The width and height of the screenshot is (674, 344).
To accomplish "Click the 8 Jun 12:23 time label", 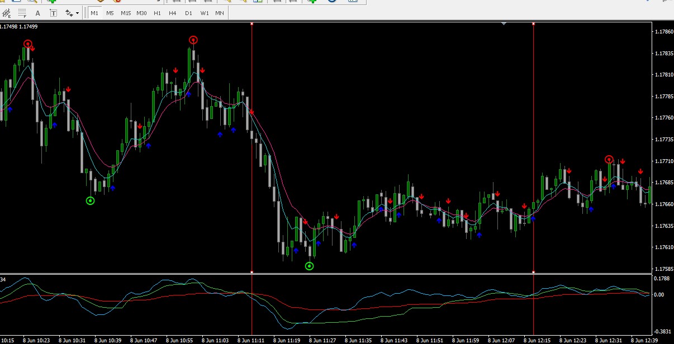I will tap(573, 340).
